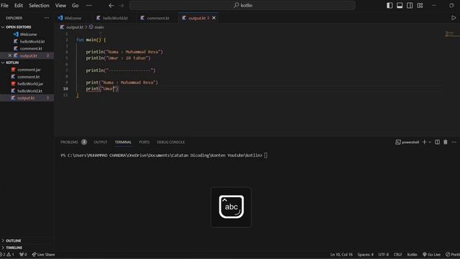The width and height of the screenshot is (460, 259).
Task: Open the launch profile dropdown arrow
Action: pos(430,142)
